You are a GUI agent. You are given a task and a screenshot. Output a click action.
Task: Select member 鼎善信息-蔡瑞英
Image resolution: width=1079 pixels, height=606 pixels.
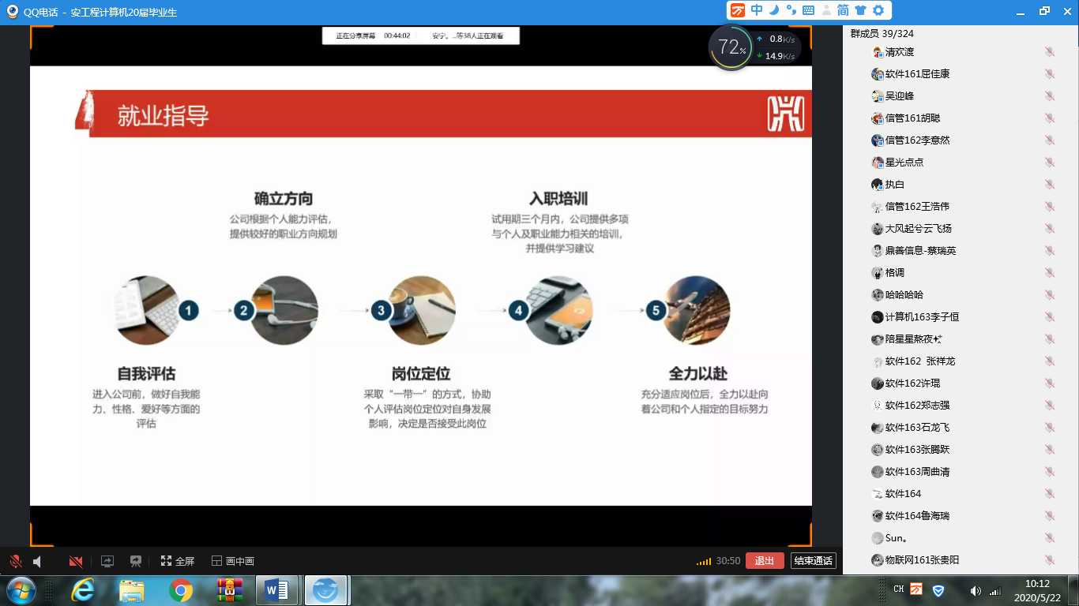tap(920, 251)
